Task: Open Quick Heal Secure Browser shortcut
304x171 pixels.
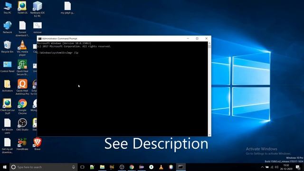Action: click(x=22, y=67)
